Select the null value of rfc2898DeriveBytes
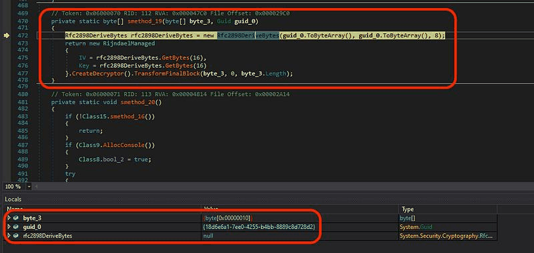Viewport: 534px width, 253px height. point(208,236)
